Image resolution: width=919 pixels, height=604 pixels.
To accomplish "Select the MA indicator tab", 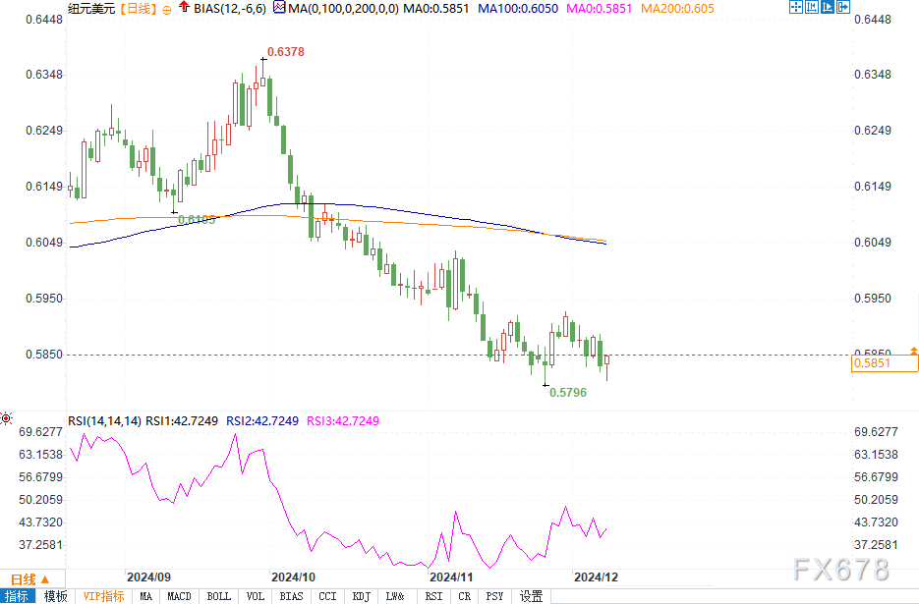I will pos(145,596).
